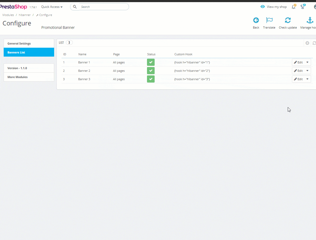Click hook text with id="1"
Screen dimensions: 316x240
point(192,62)
